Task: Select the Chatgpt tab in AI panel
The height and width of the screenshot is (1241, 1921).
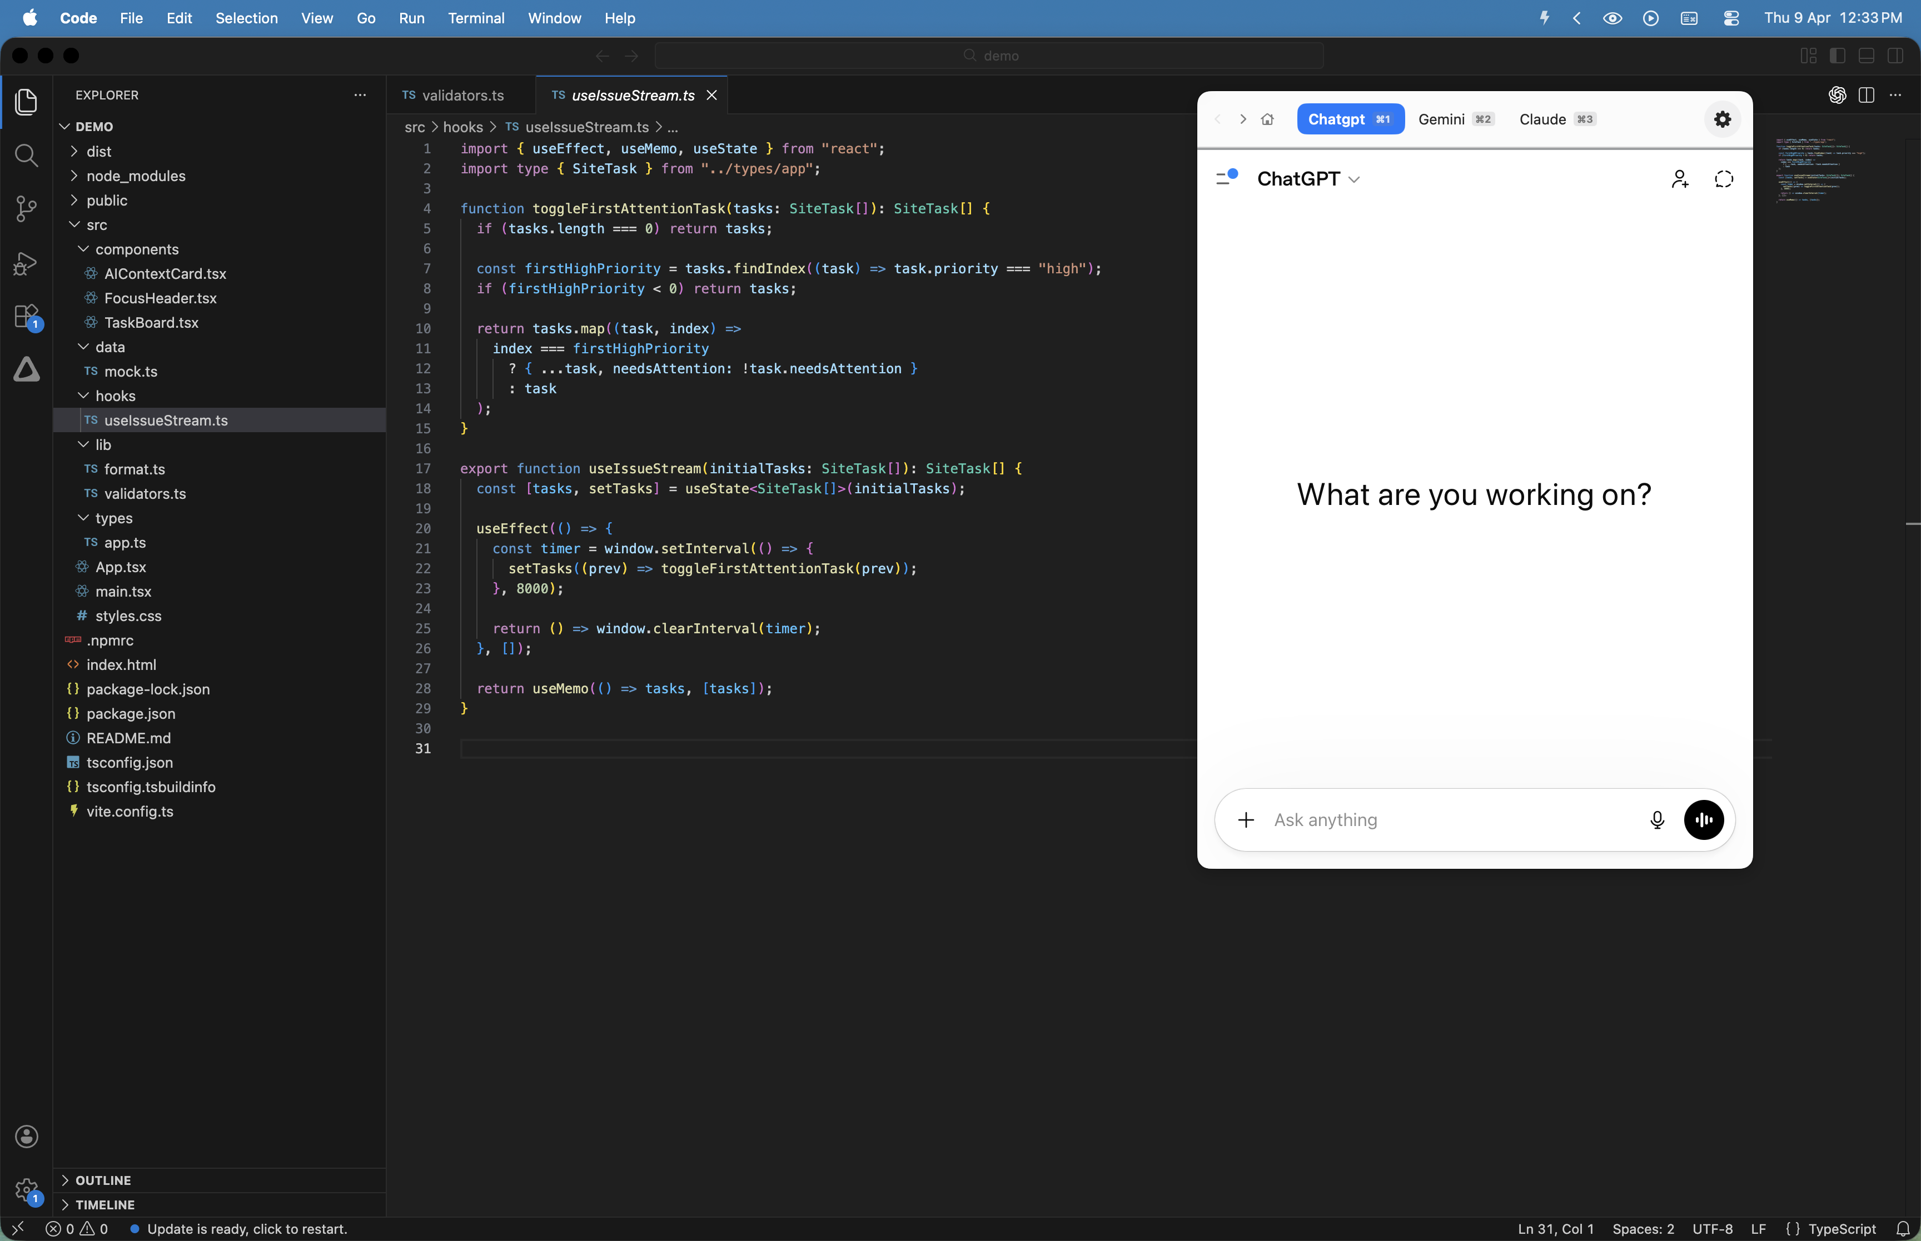Action: 1350,119
